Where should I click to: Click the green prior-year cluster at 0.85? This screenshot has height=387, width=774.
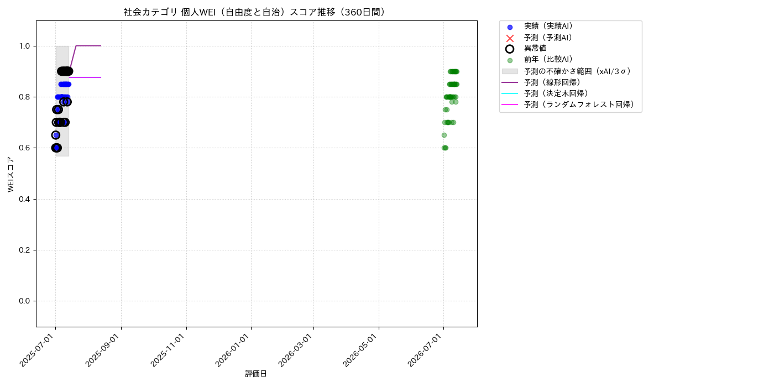coord(453,84)
